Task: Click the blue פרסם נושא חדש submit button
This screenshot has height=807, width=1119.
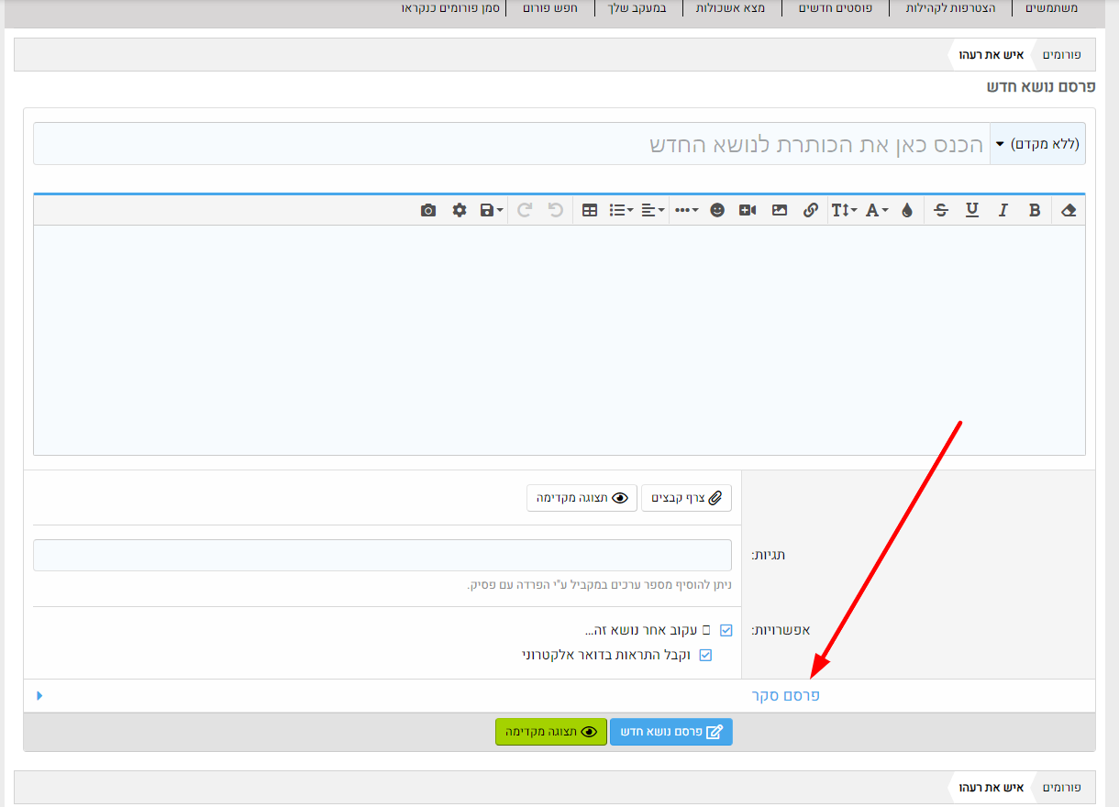Action: (x=671, y=732)
